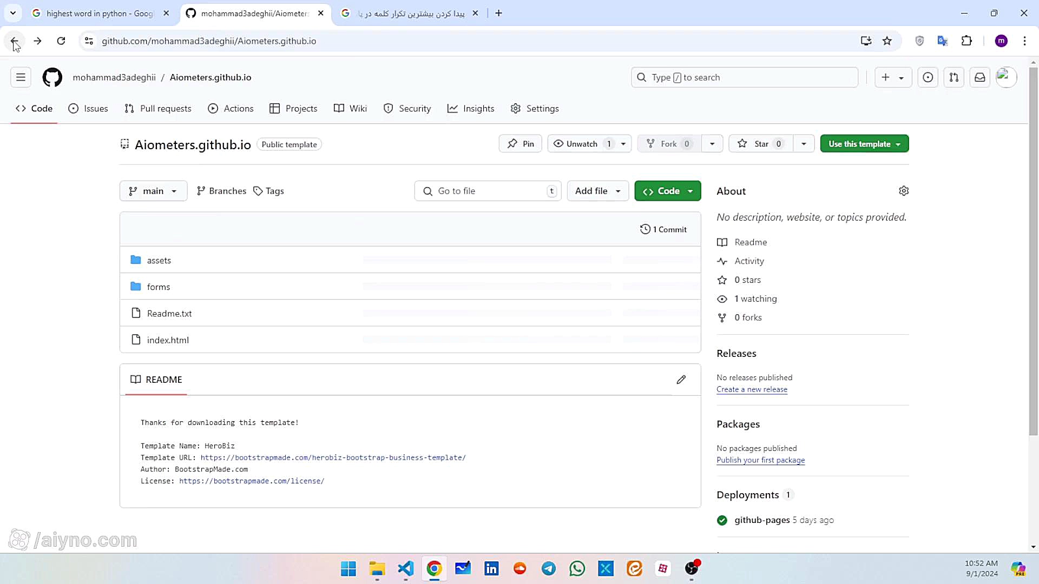The image size is (1039, 584).
Task: Open Readme.txt file
Action: [x=169, y=313]
